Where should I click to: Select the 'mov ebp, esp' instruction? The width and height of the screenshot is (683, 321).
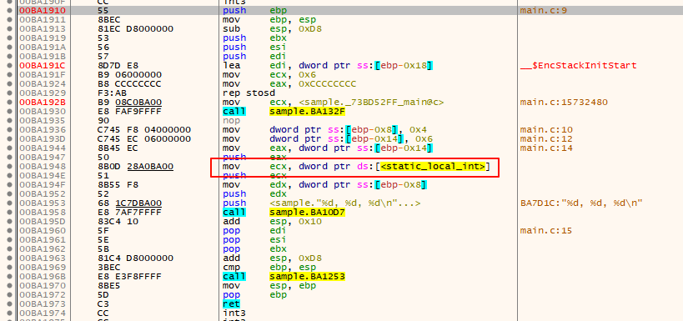click(269, 20)
